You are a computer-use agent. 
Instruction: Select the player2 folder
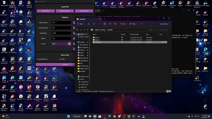point(97,40)
